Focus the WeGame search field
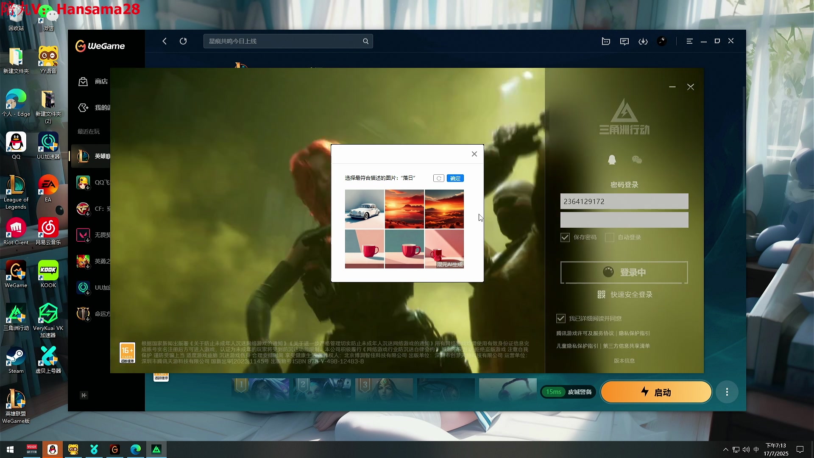Screen dimensions: 814x458 coord(288,41)
